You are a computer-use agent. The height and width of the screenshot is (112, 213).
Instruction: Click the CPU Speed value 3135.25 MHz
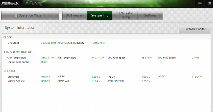[x=48, y=43]
